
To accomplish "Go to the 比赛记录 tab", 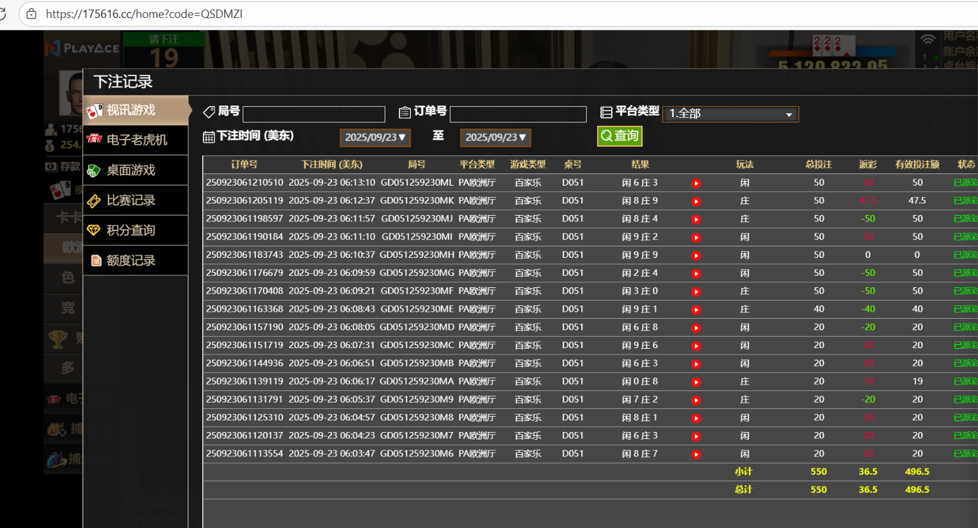I will coord(136,200).
